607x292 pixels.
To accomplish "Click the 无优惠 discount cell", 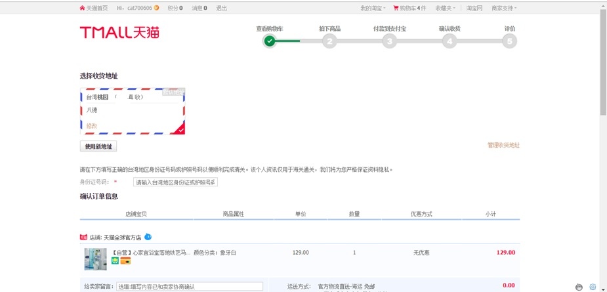I will click(x=421, y=253).
